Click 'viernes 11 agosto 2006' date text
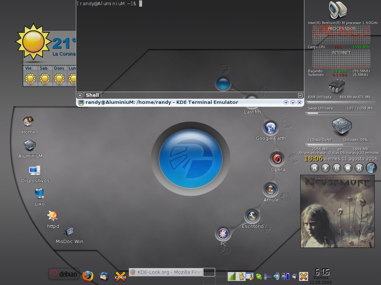 [350, 159]
